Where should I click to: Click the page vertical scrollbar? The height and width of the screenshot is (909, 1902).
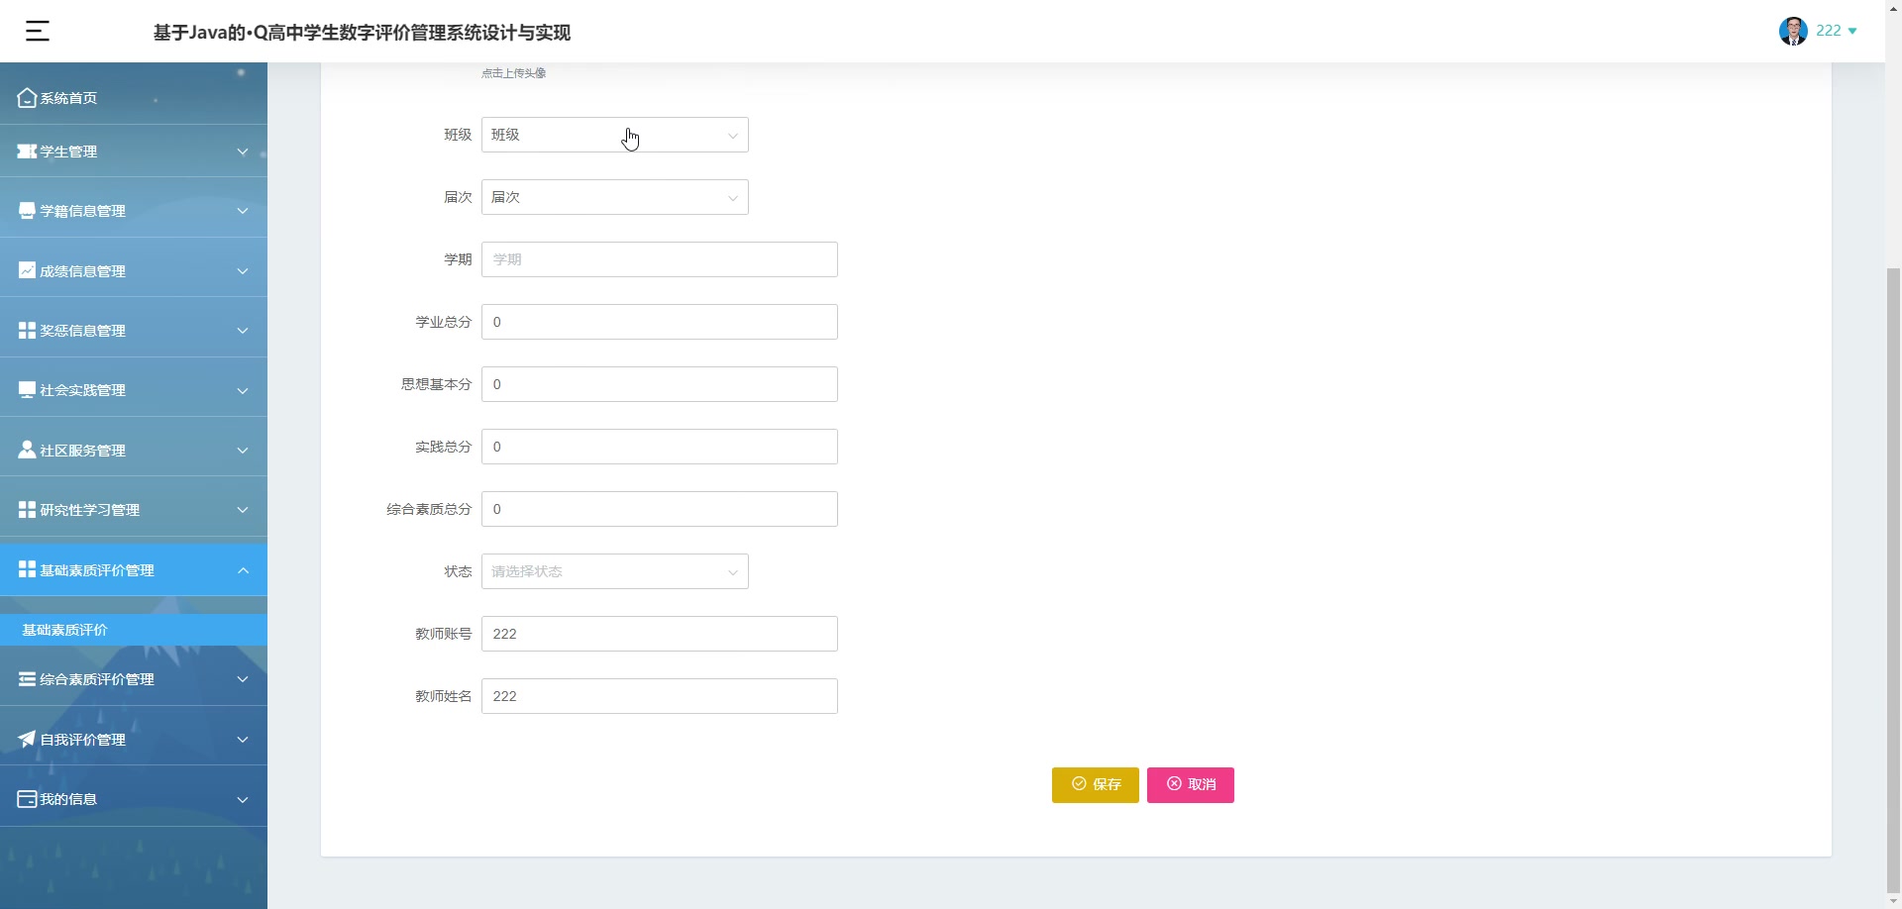pyautogui.click(x=1893, y=579)
